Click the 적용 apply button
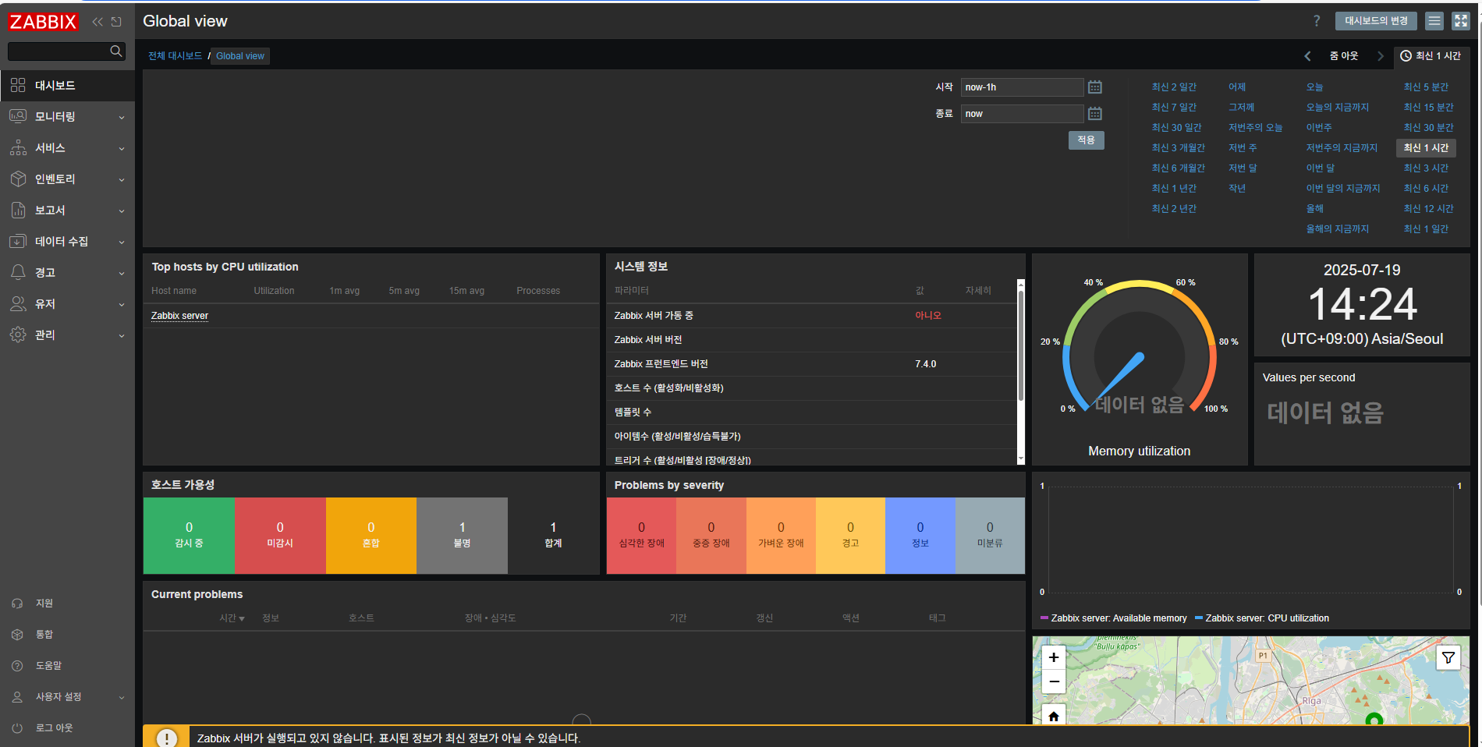Image resolution: width=1482 pixels, height=747 pixels. pos(1086,140)
